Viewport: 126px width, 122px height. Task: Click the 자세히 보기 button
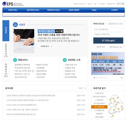pos(46,46)
